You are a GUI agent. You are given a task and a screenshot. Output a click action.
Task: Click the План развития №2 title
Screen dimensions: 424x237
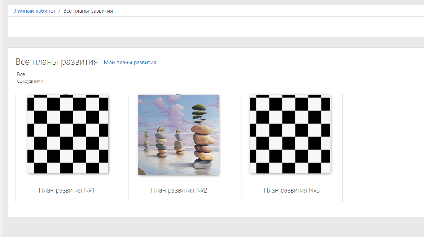coord(179,190)
